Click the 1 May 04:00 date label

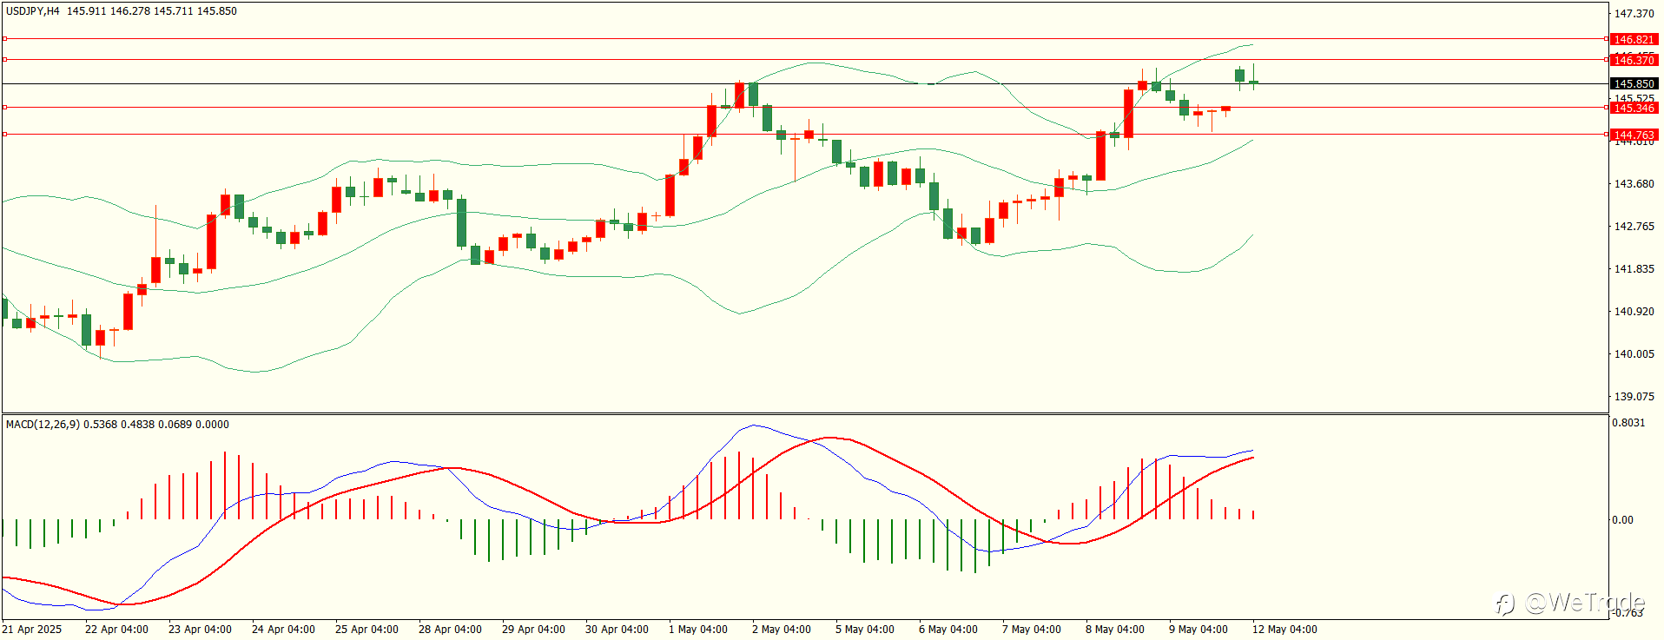tap(698, 630)
